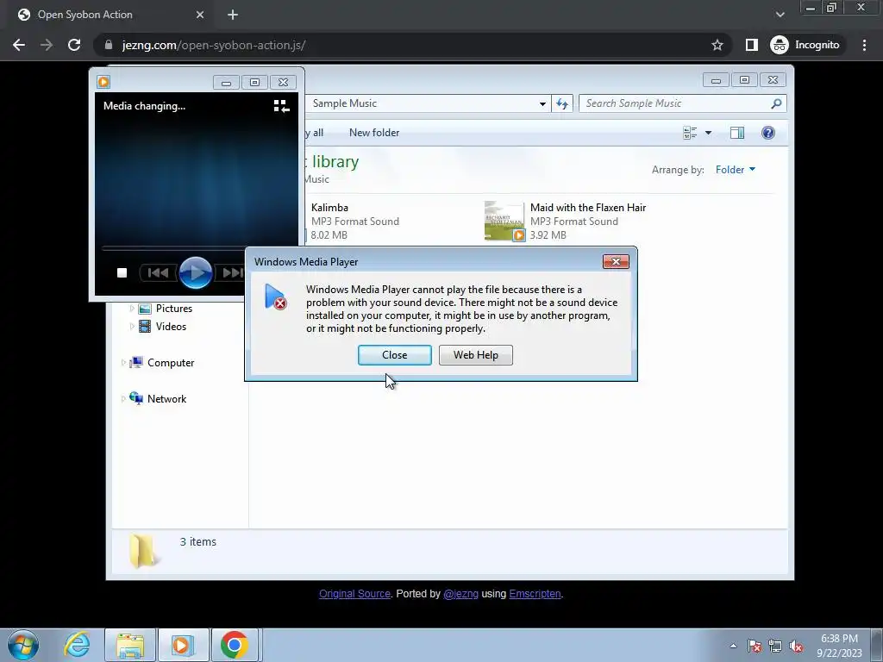This screenshot has height=662, width=883.
Task: Select Network in the navigation pane
Action: coord(166,399)
